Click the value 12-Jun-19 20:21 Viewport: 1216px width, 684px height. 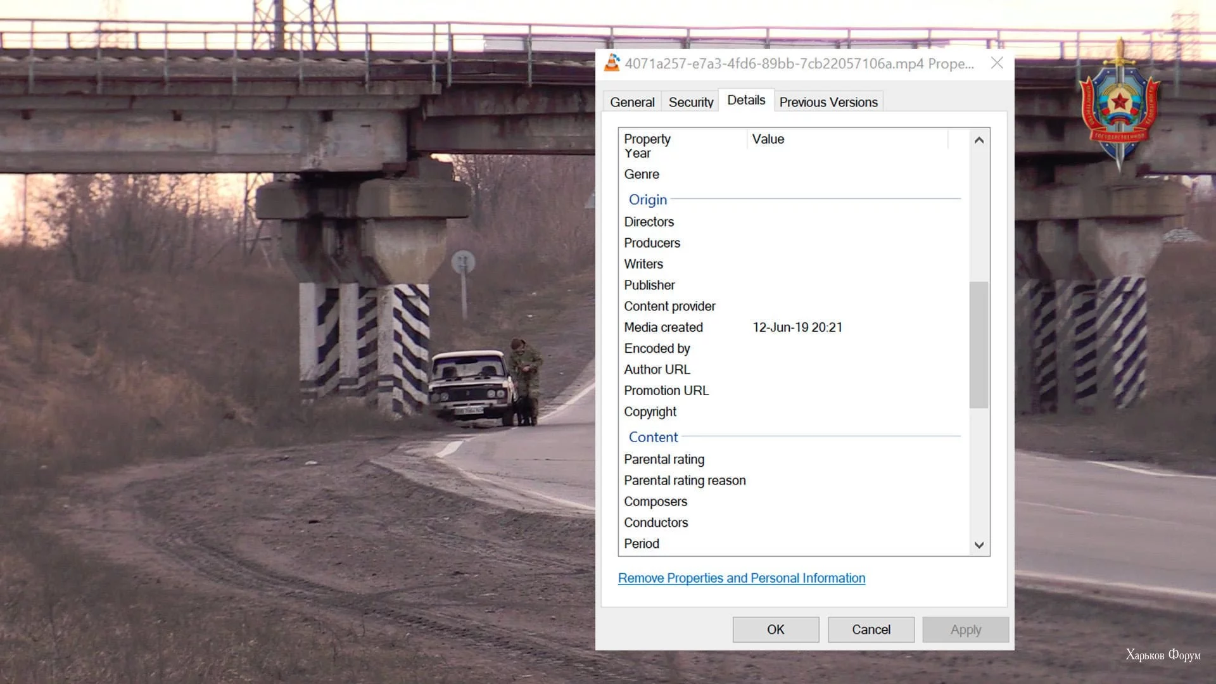(797, 327)
